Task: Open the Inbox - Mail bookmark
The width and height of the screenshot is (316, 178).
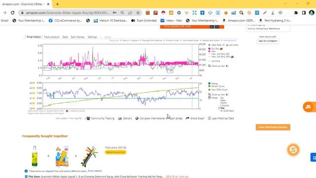Action: point(171,21)
